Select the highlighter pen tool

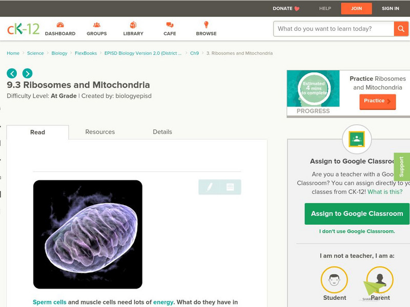[x=210, y=187]
